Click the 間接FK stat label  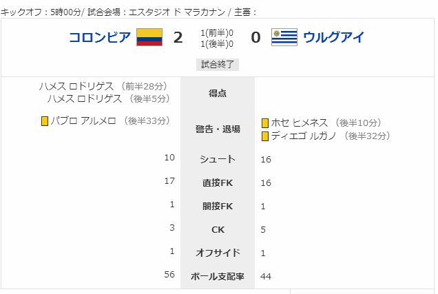click(218, 207)
